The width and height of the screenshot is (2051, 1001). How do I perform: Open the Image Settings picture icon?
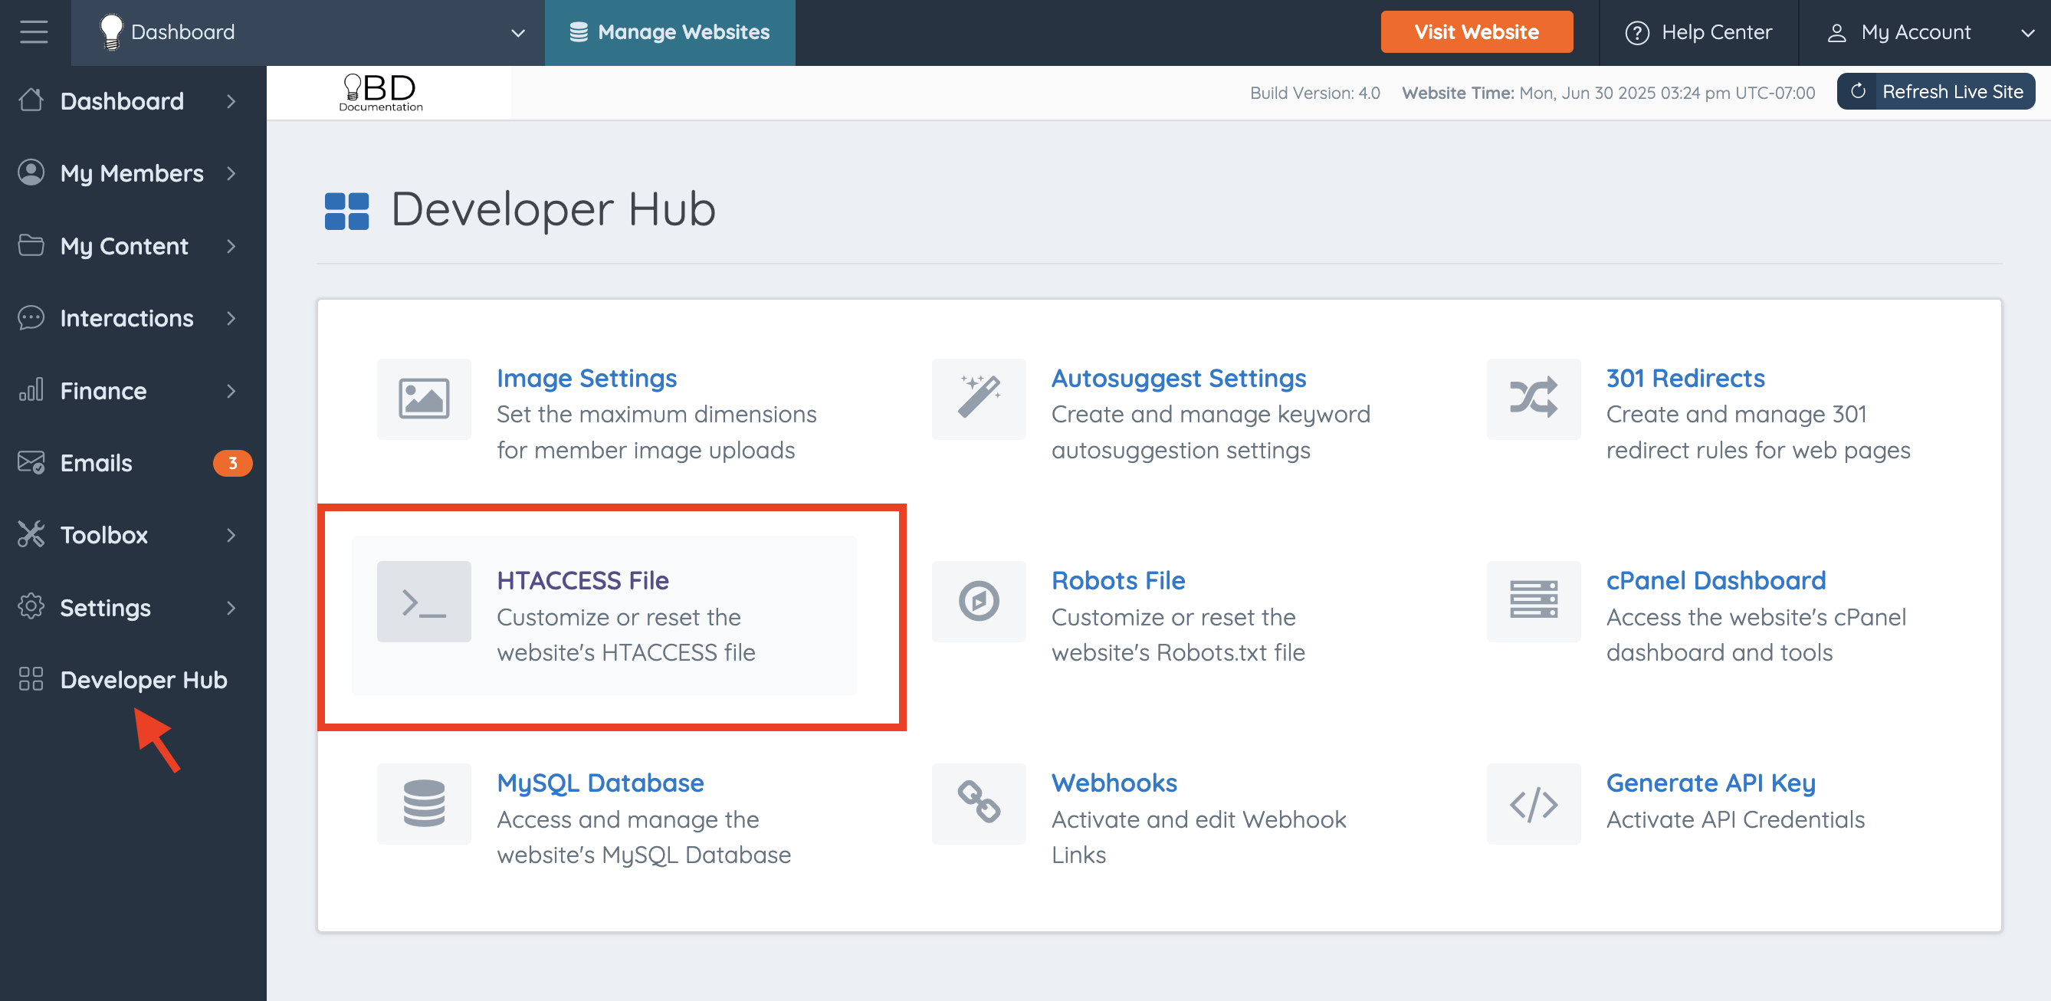tap(424, 399)
